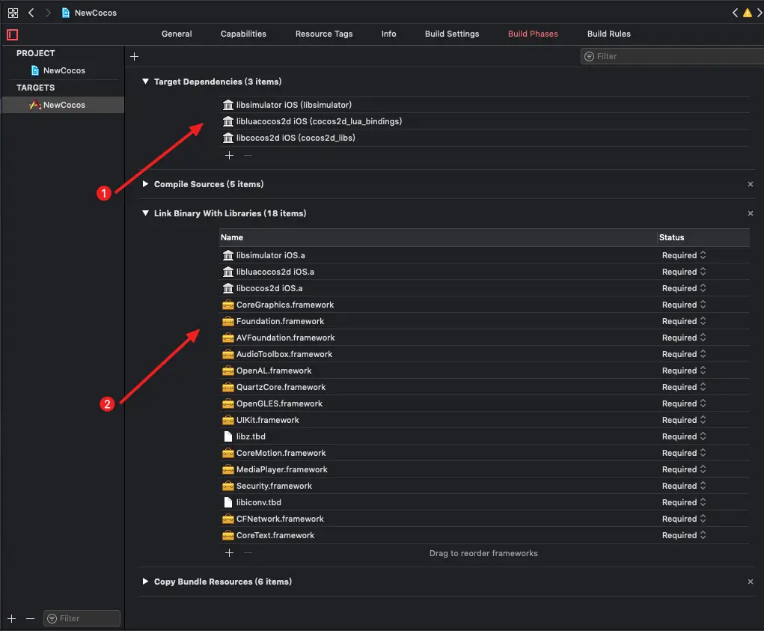Switch to the Build Settings tab
Viewport: 764px width, 631px height.
pos(452,34)
